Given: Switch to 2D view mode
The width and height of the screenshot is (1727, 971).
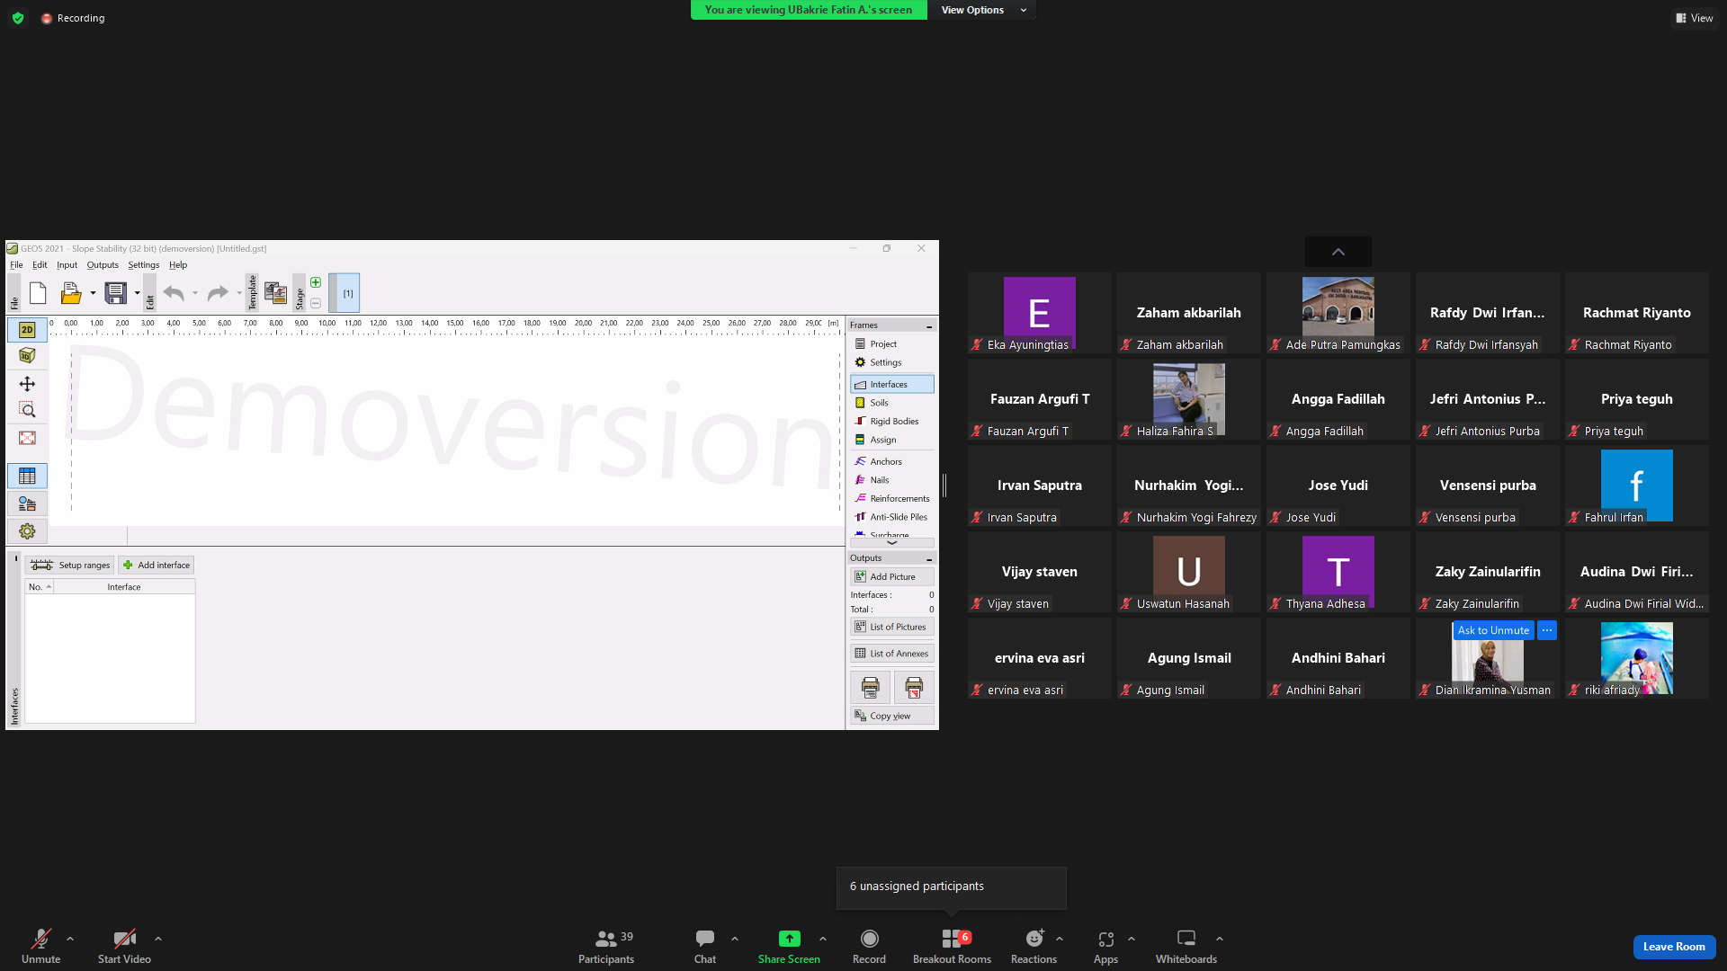Looking at the screenshot, I should click(27, 330).
